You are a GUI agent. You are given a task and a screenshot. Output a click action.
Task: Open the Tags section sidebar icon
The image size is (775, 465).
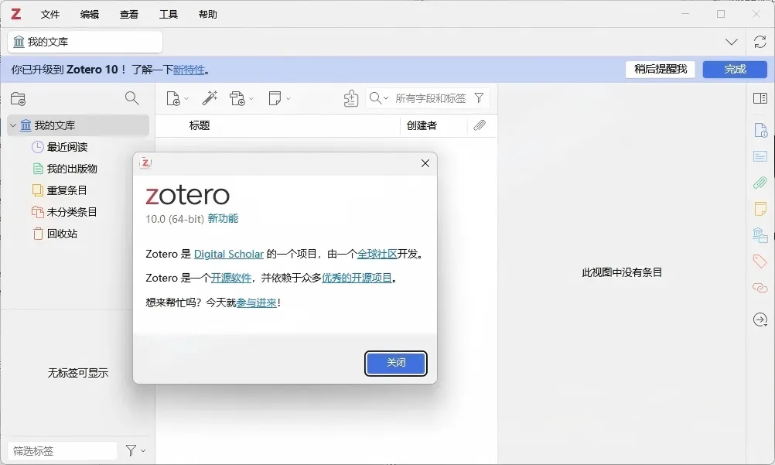coord(760,262)
